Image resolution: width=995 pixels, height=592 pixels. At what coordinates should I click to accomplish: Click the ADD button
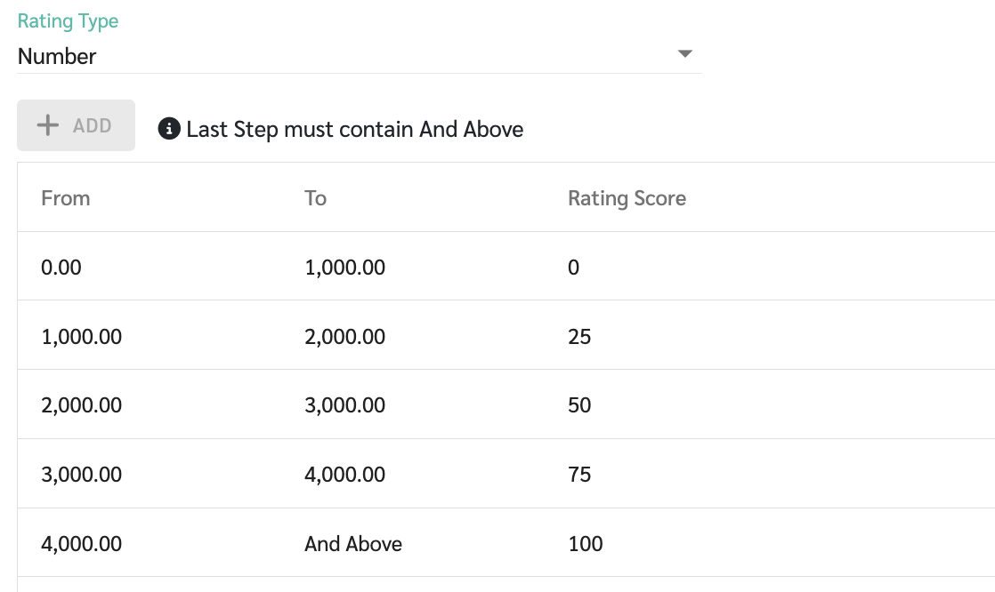pyautogui.click(x=76, y=125)
